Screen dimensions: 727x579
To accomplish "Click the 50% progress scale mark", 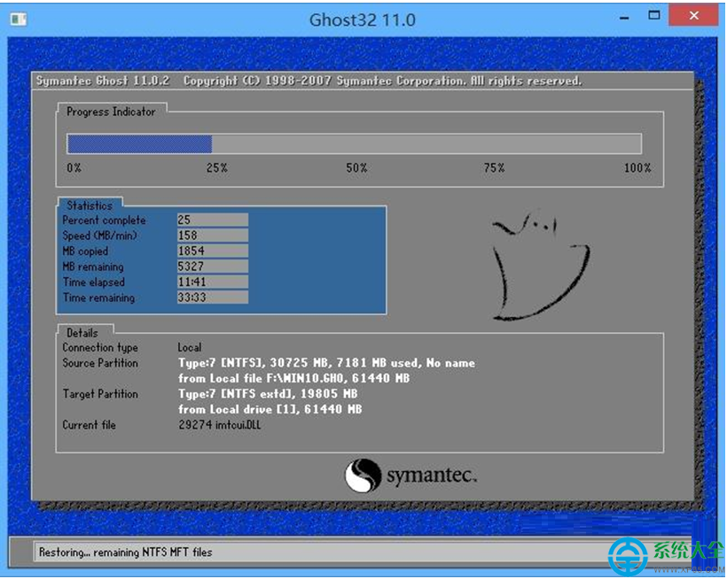I will click(356, 167).
